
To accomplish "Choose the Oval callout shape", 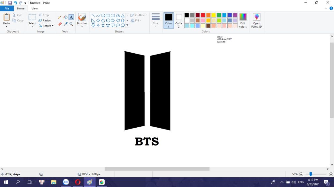I will pos(118,25).
